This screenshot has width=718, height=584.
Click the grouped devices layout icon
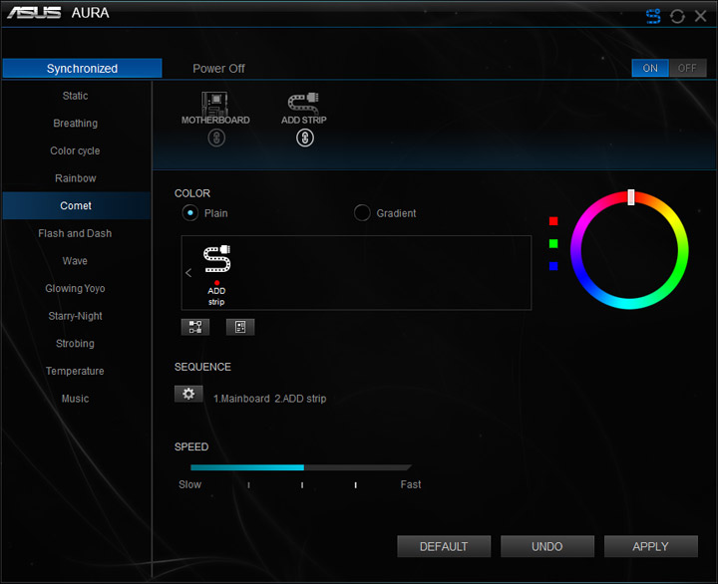click(195, 327)
